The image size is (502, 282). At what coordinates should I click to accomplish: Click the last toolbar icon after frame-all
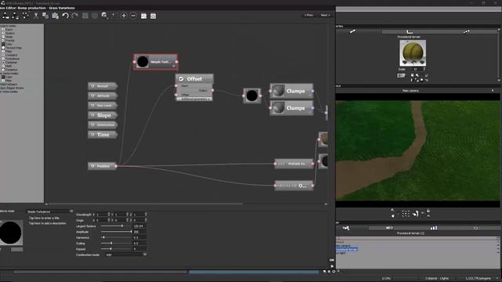[154, 16]
